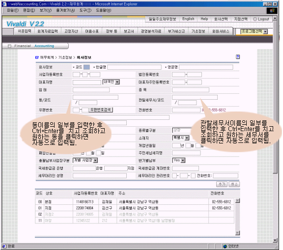Click the globe icon next to 인터넷 in status bar

tap(225, 246)
